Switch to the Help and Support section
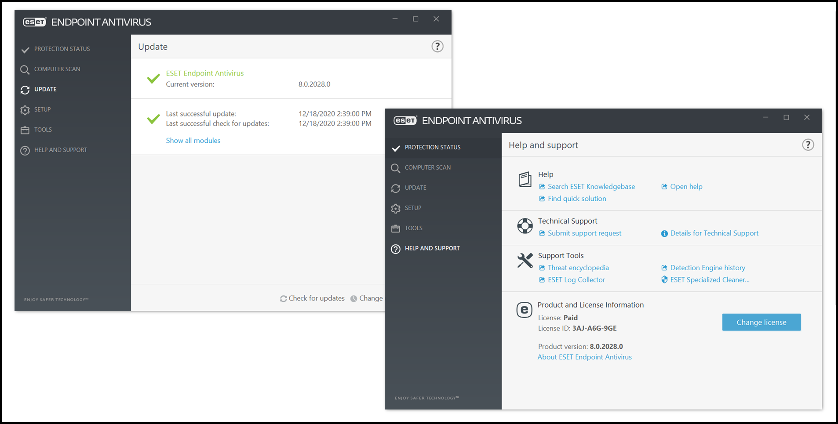The height and width of the screenshot is (424, 838). pos(432,248)
